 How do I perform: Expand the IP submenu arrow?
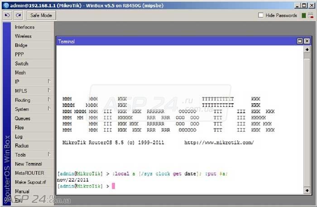(49, 81)
